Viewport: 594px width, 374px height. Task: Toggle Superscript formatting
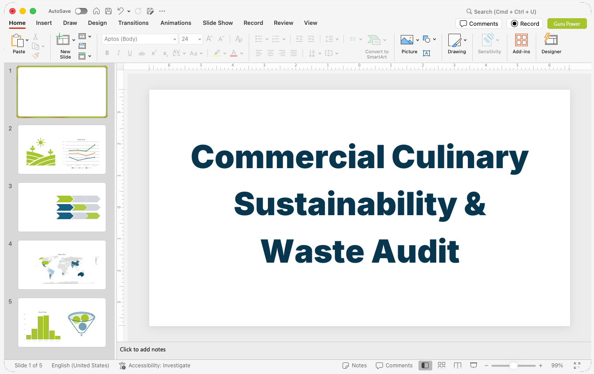click(154, 53)
